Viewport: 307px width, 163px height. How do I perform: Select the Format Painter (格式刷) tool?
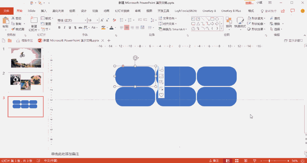point(18,29)
